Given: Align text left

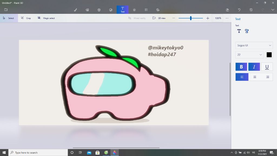Looking at the screenshot, I should coord(242,77).
